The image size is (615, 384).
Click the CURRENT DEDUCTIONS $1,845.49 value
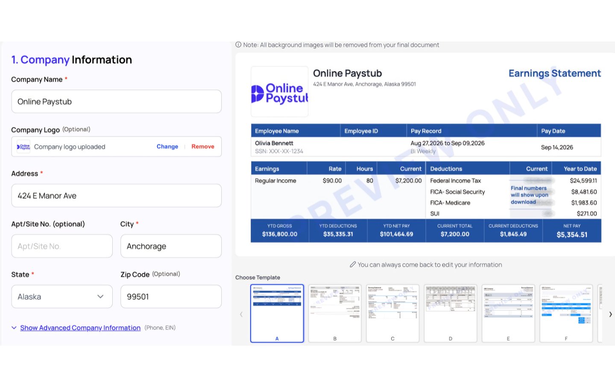coord(513,234)
